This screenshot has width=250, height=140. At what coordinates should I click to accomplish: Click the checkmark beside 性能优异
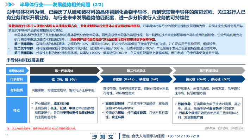(176, 104)
